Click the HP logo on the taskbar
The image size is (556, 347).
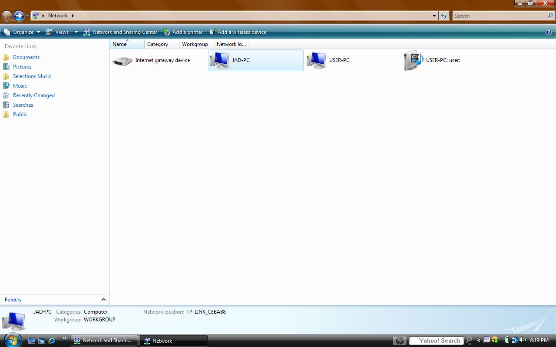400,341
